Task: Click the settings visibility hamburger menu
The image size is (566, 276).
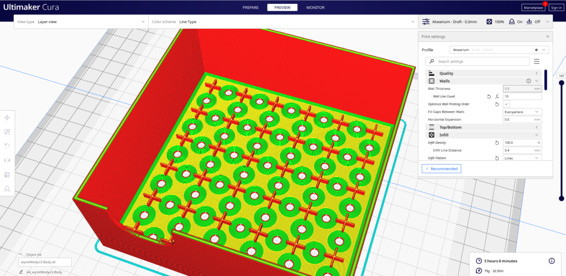Action: pos(536,61)
